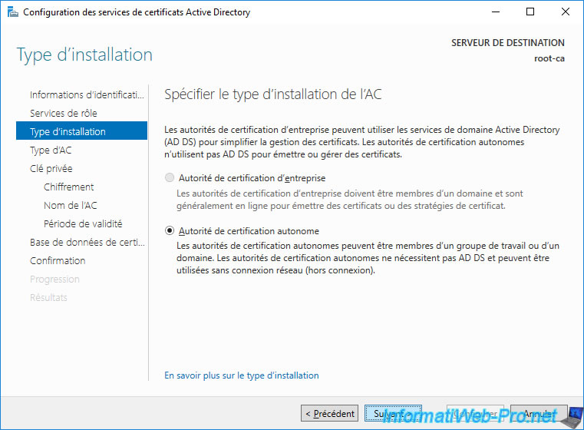Click description text starting 'Les autorités de certification d'entreprise doivent'
The image size is (584, 430).
(349, 200)
